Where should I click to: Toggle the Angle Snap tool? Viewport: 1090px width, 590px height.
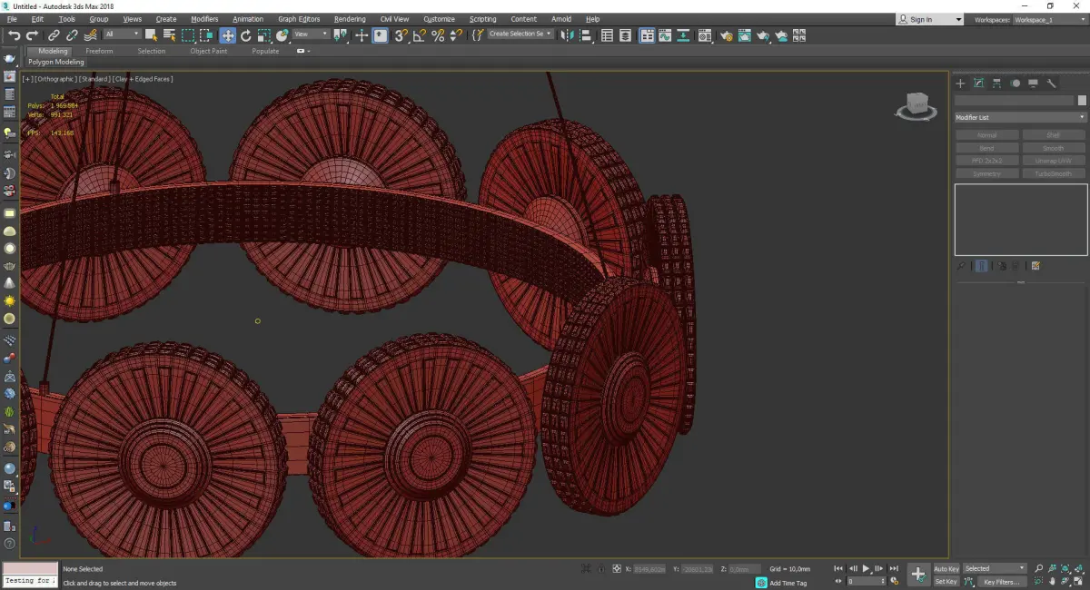click(x=419, y=35)
